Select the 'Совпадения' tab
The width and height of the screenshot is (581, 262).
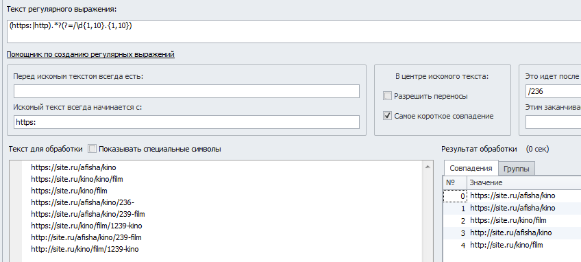coord(471,168)
